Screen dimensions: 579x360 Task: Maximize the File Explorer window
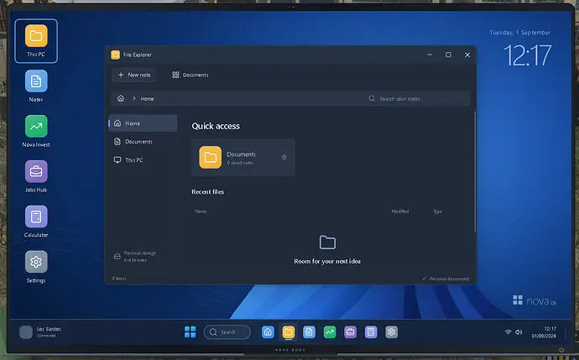[448, 55]
